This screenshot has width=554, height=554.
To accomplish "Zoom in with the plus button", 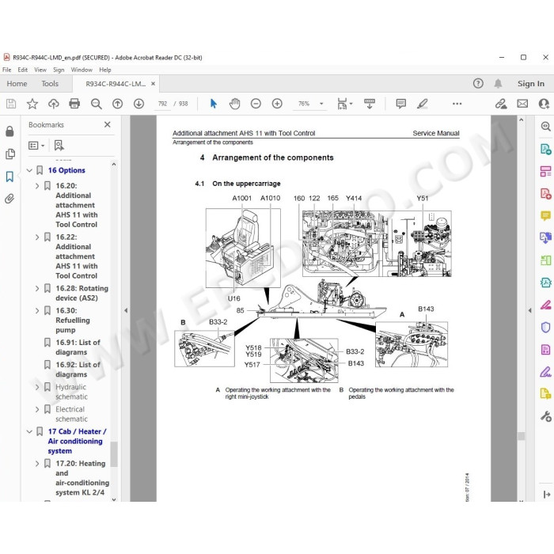I will [x=277, y=104].
